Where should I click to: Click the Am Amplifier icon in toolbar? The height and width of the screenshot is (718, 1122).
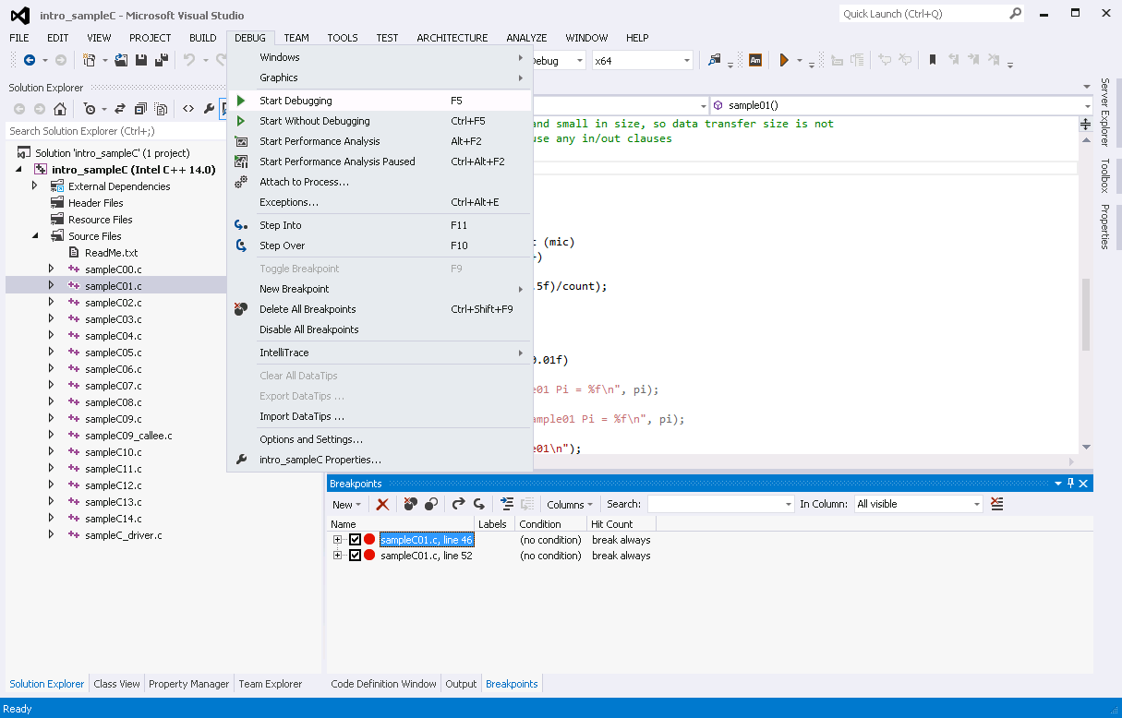click(x=755, y=60)
